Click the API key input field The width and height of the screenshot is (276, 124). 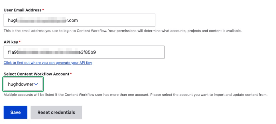[84, 52]
